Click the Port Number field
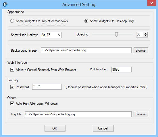158x137 pixels. click(x=122, y=70)
